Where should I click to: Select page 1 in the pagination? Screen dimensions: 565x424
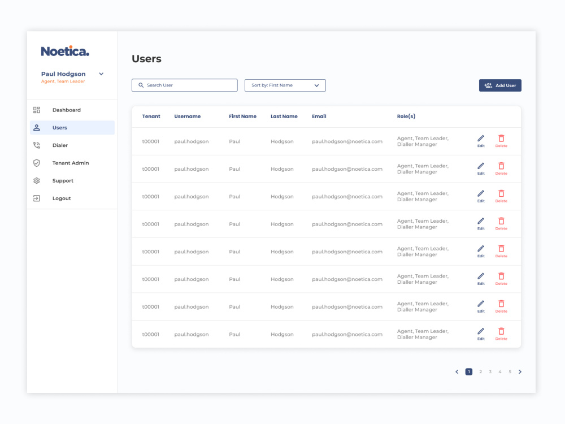[x=469, y=372]
